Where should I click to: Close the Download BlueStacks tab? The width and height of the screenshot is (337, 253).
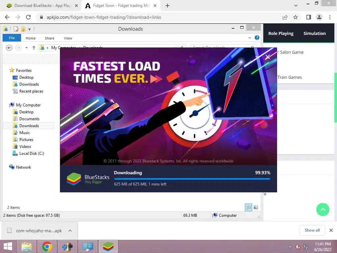pos(76,6)
